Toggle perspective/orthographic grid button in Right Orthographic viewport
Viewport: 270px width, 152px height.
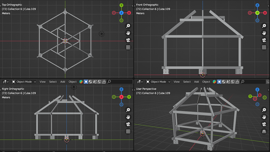pos(128,132)
